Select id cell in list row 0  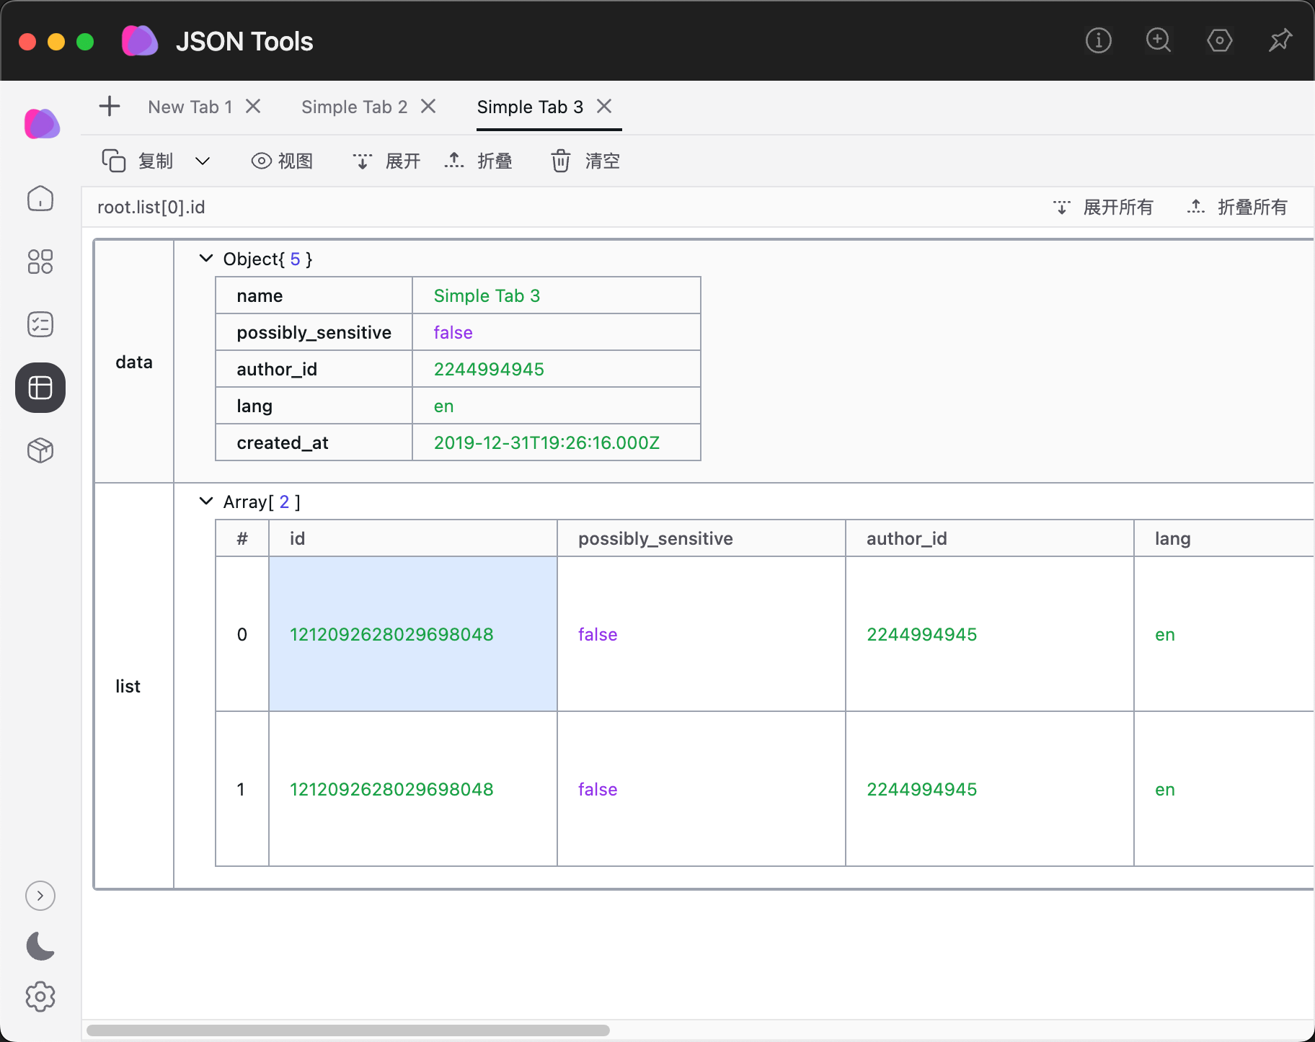pyautogui.click(x=413, y=634)
